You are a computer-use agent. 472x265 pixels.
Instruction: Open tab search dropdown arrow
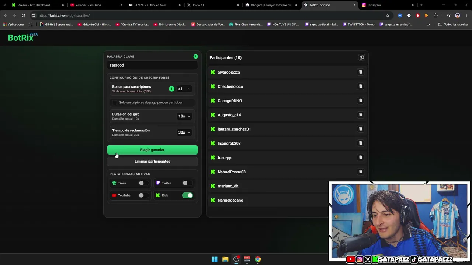[5, 5]
